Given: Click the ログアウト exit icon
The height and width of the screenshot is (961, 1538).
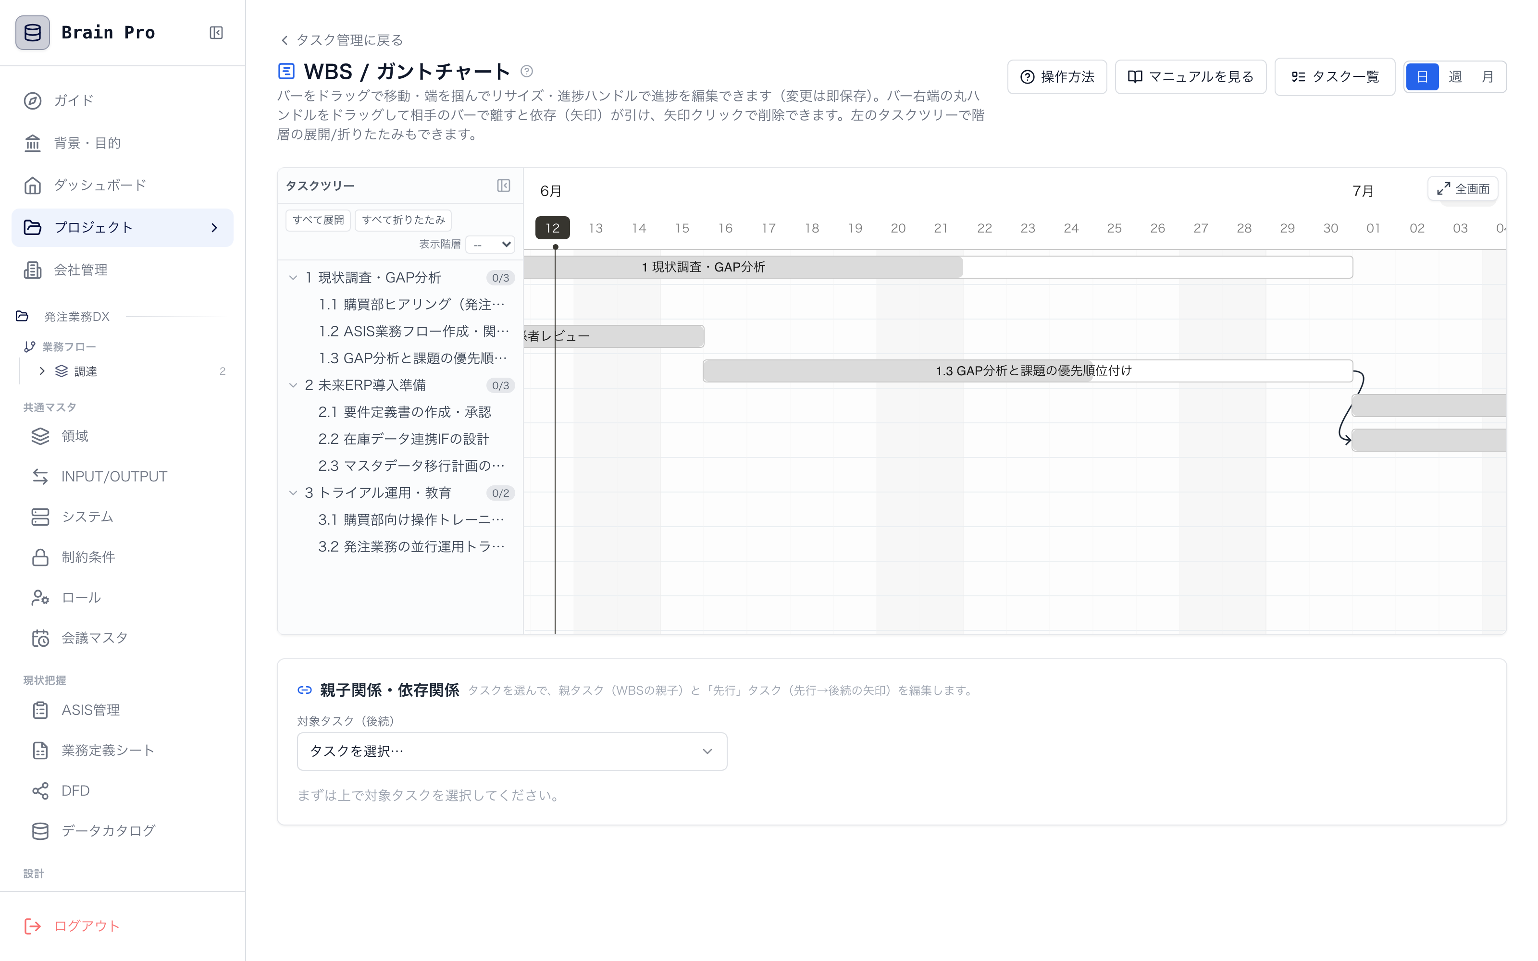Looking at the screenshot, I should 32,926.
